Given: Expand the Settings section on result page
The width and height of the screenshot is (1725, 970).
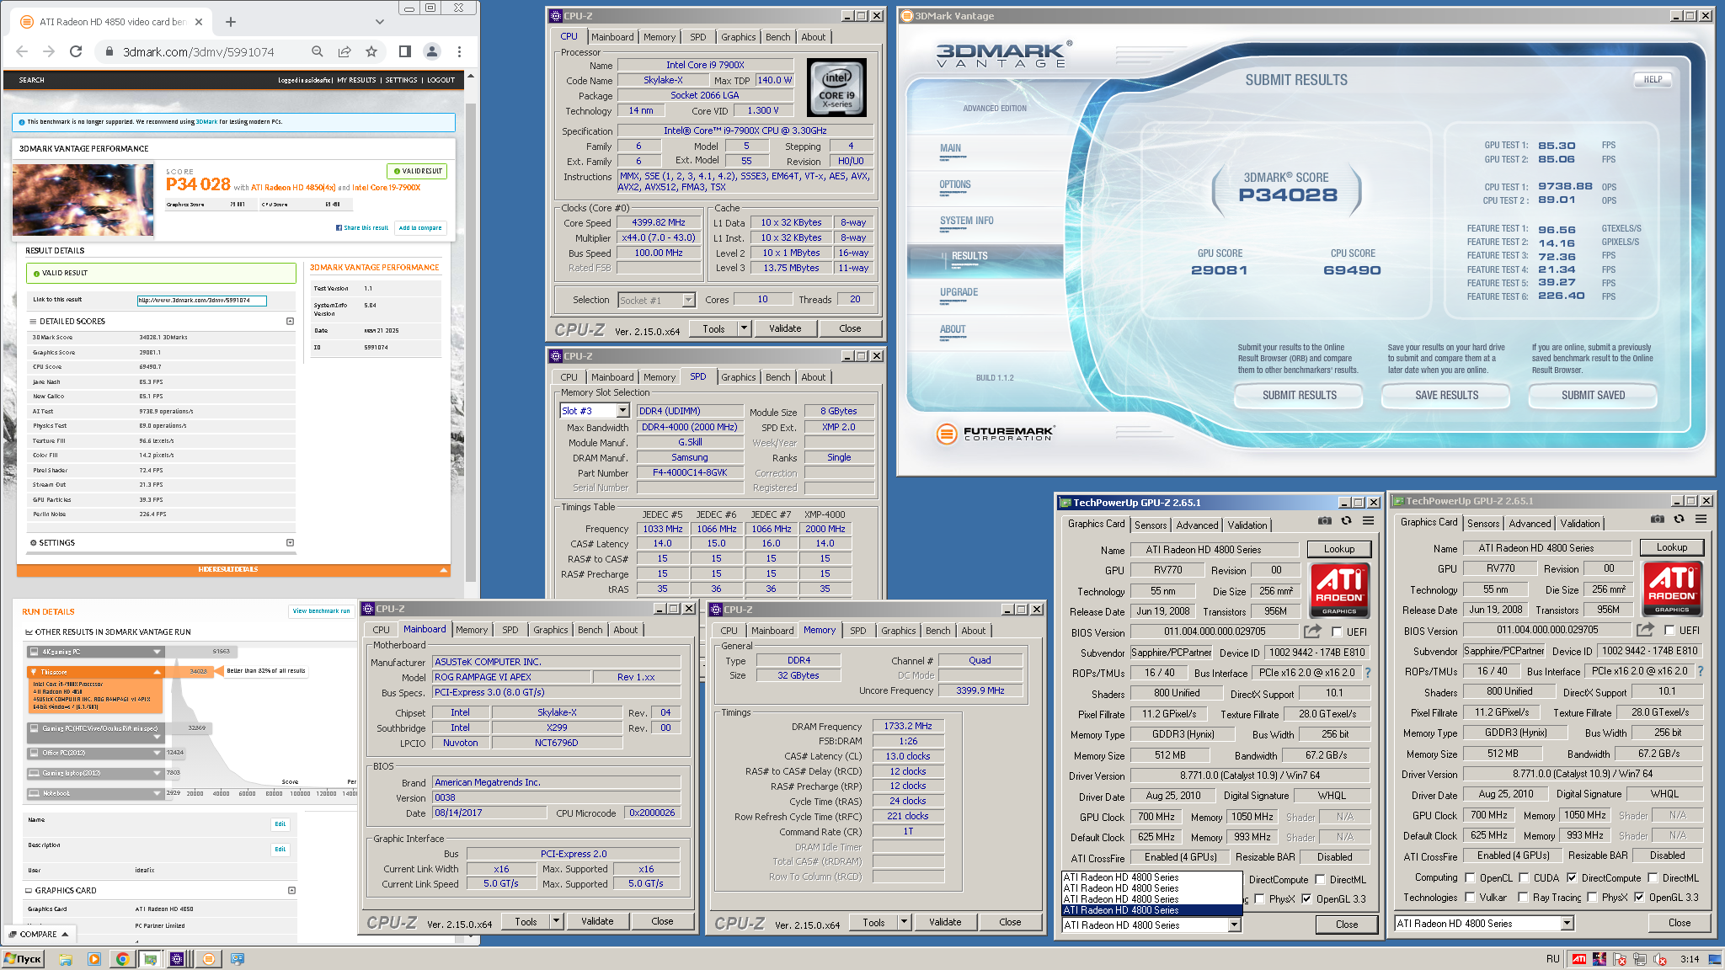Looking at the screenshot, I should pyautogui.click(x=291, y=542).
